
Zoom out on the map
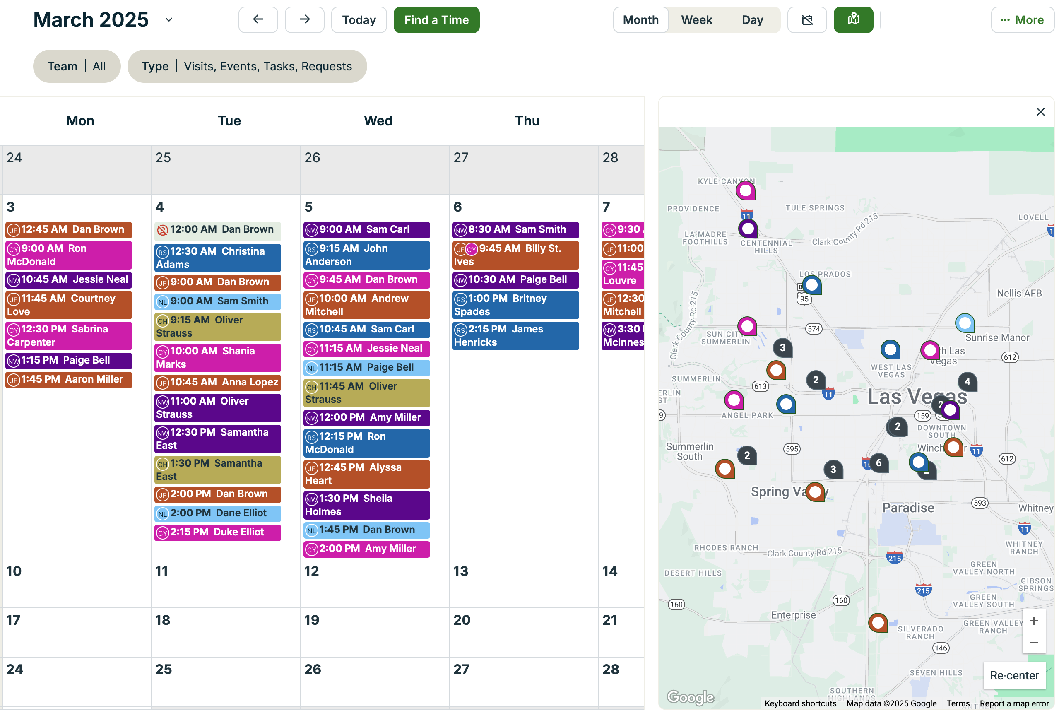(1033, 643)
